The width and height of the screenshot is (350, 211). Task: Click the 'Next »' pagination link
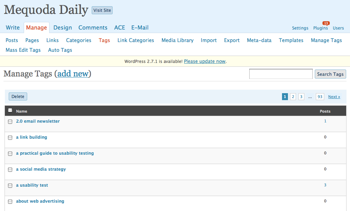coord(334,97)
